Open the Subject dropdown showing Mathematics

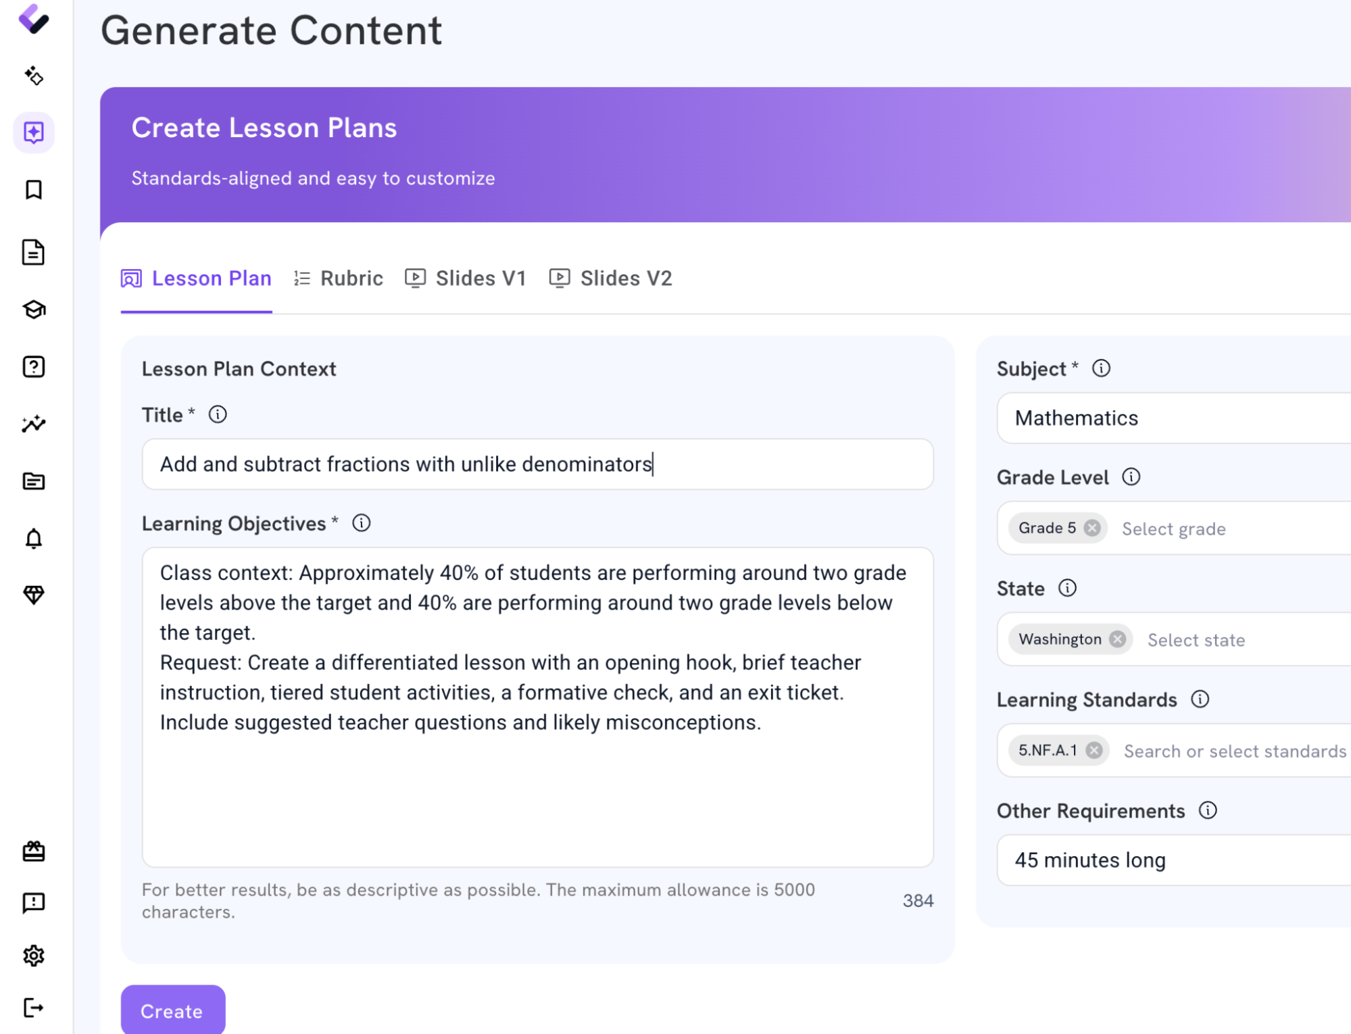[x=1174, y=418]
